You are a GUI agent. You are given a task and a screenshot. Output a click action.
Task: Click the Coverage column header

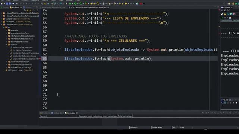[82, 116]
